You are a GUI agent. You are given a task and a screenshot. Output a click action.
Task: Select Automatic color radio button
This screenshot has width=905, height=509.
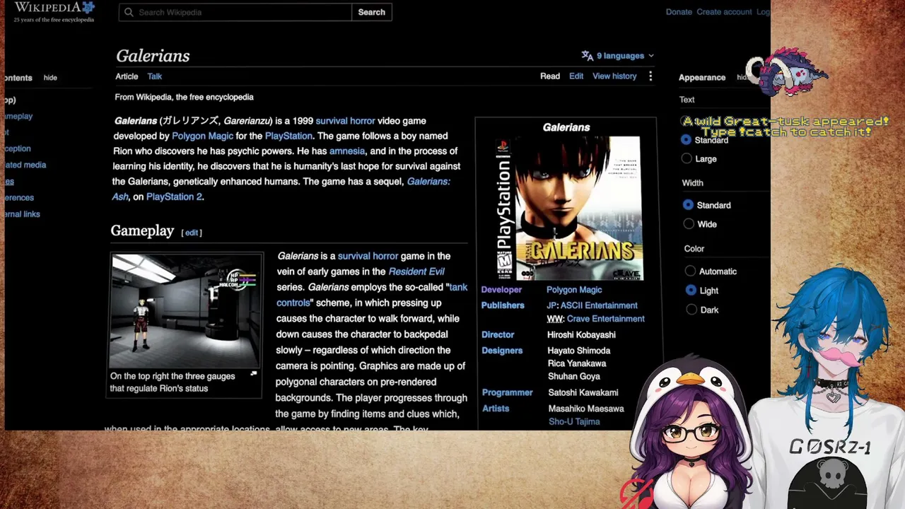click(690, 271)
